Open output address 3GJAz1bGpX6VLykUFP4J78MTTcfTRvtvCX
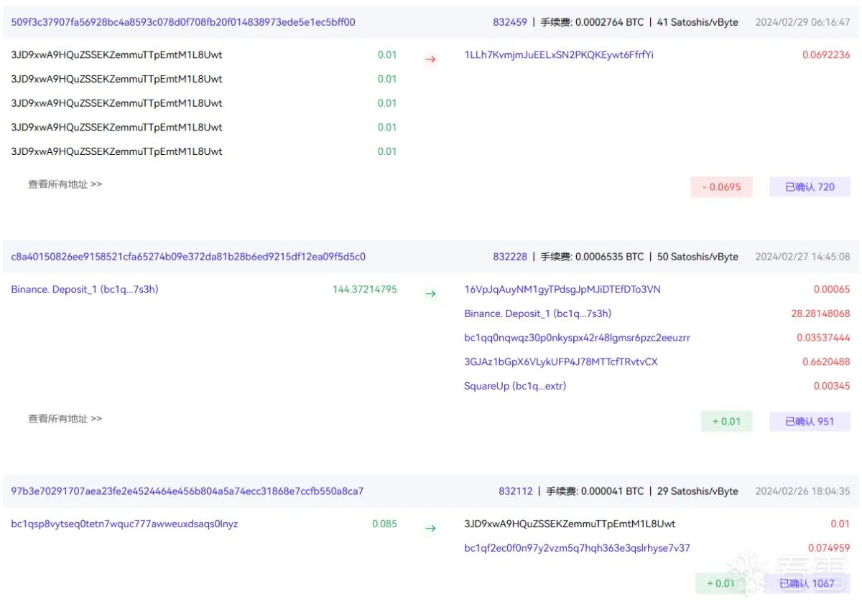Viewport: 862px width, 614px height. click(x=561, y=362)
